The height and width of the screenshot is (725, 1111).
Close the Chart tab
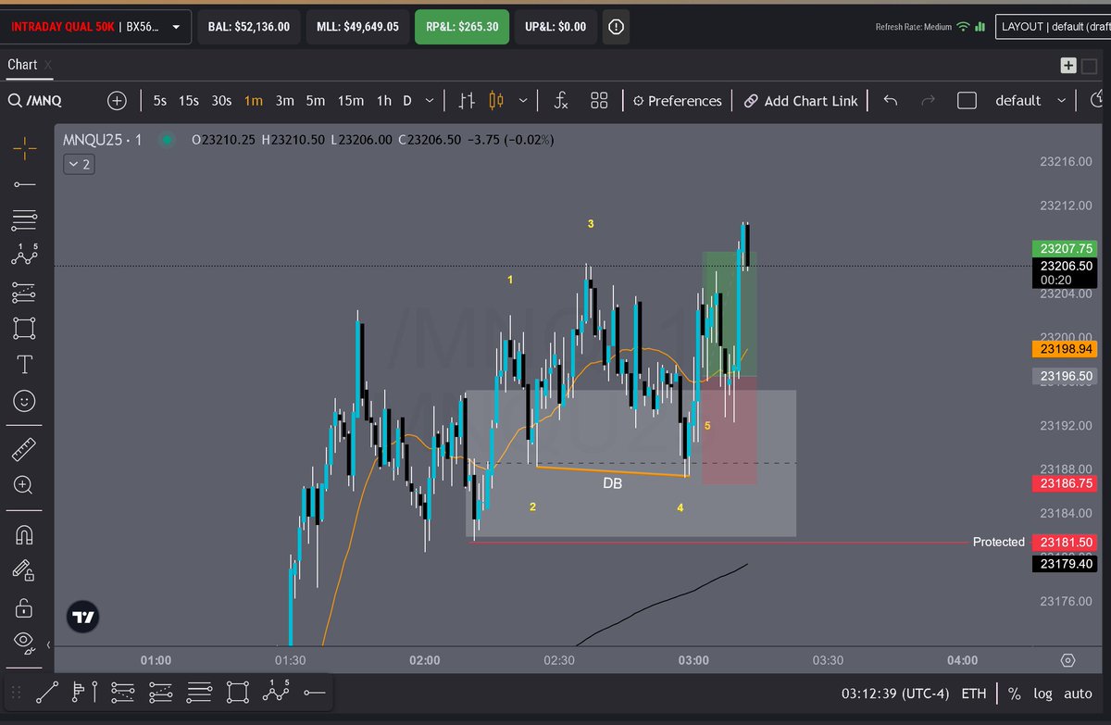click(x=48, y=65)
